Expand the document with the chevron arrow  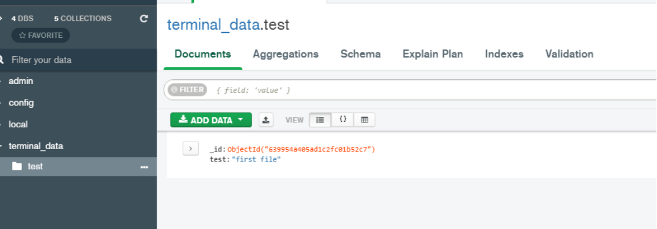[191, 149]
